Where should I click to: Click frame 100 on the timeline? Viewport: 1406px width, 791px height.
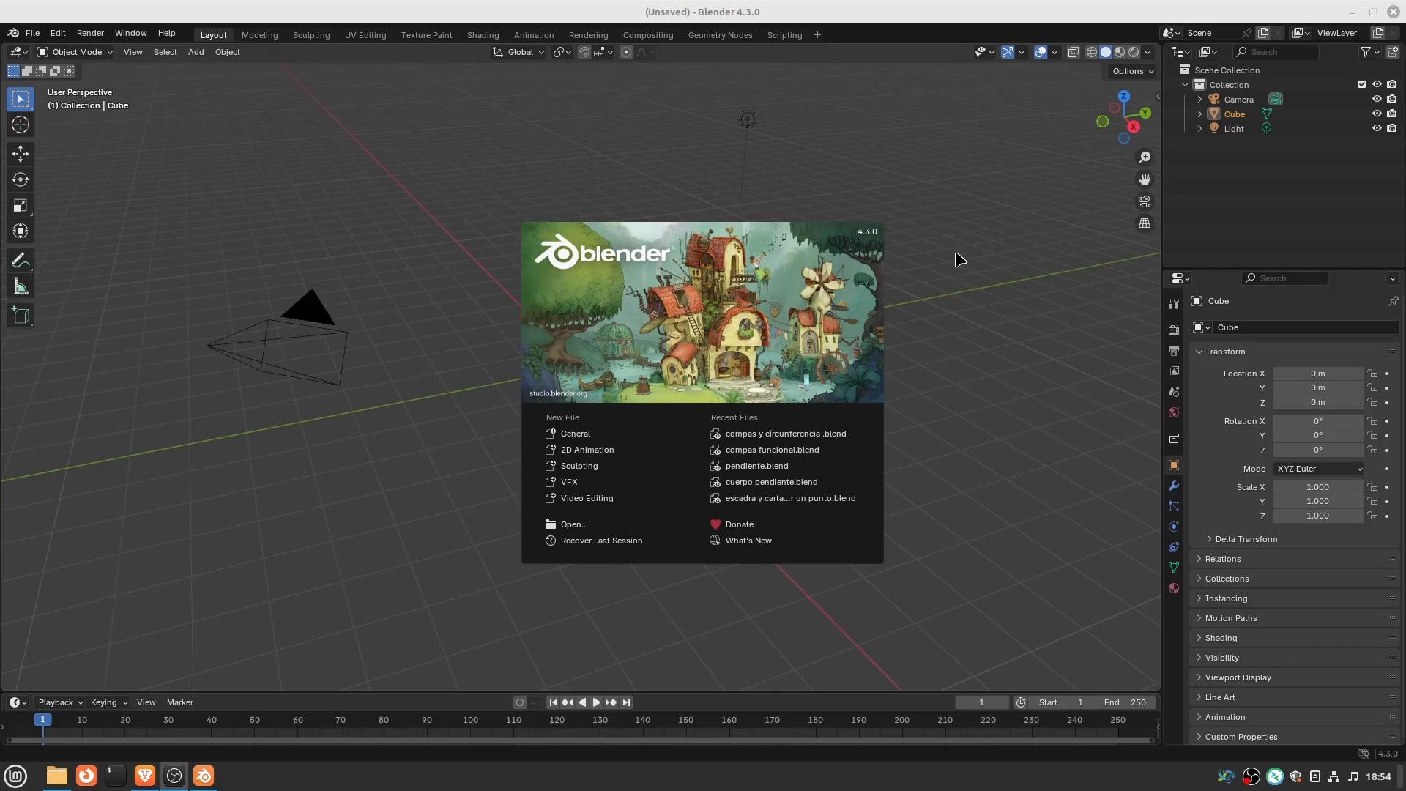(470, 721)
